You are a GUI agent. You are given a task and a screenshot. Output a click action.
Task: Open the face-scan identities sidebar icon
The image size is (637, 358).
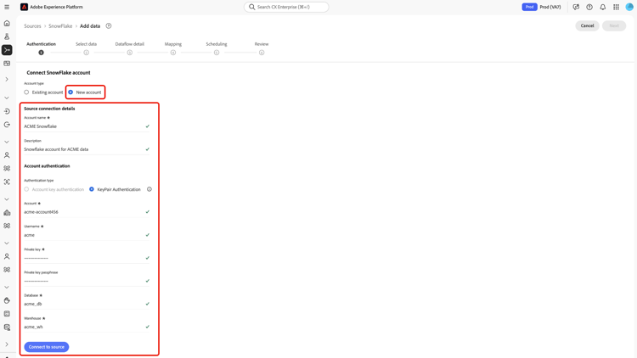pos(7,182)
